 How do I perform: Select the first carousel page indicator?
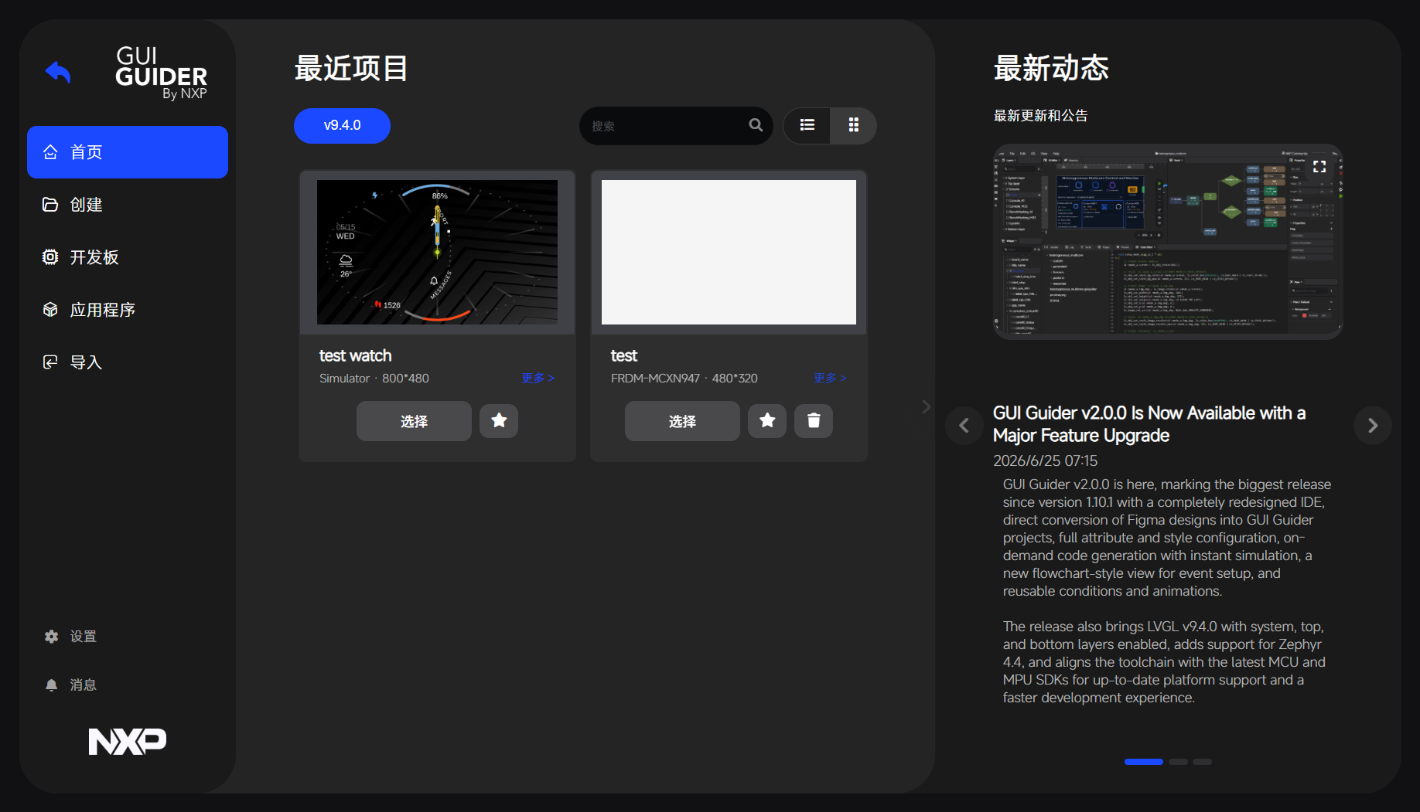(x=1144, y=762)
